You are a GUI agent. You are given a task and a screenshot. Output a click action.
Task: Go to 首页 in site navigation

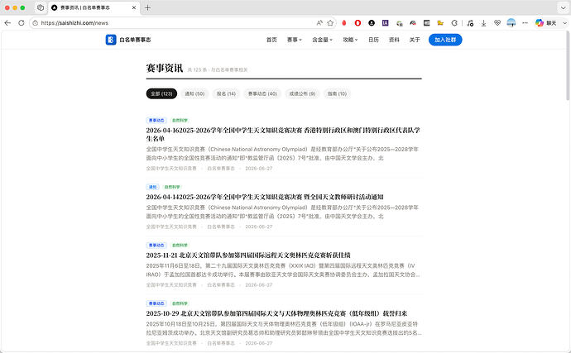tap(271, 40)
